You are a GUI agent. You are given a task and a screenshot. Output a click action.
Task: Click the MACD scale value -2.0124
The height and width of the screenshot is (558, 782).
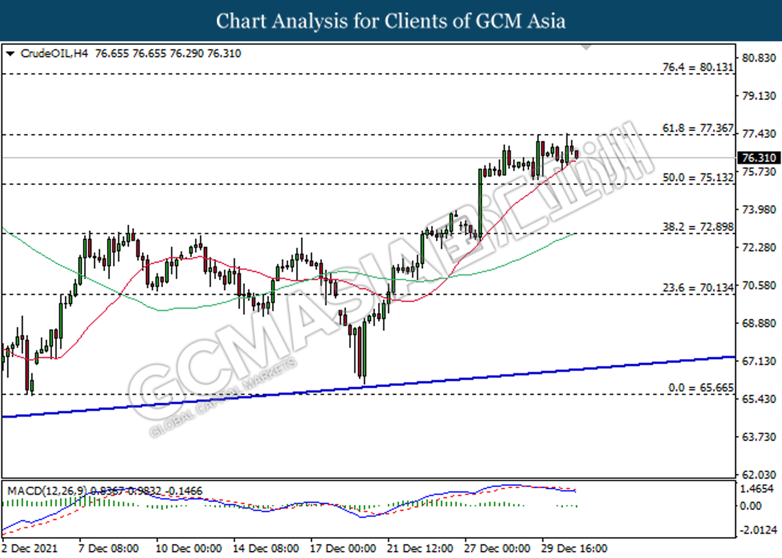(759, 530)
